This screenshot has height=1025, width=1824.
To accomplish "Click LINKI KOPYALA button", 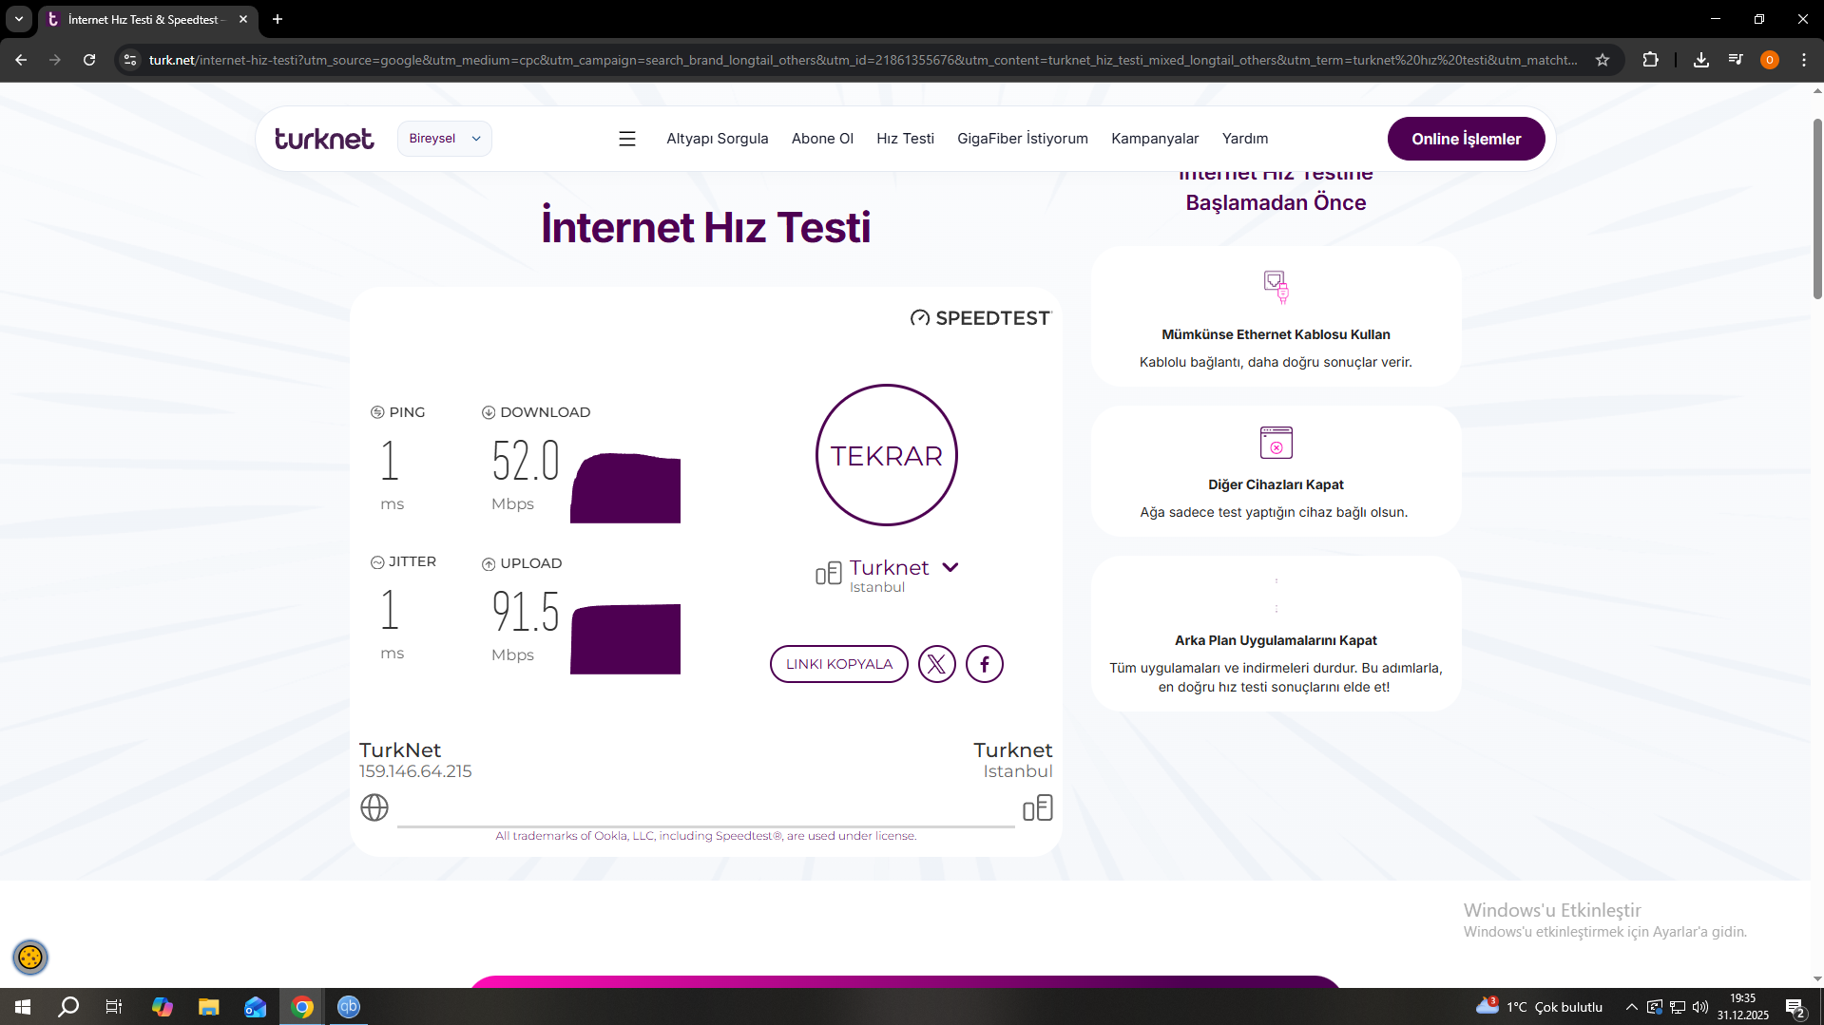I will click(x=839, y=664).
